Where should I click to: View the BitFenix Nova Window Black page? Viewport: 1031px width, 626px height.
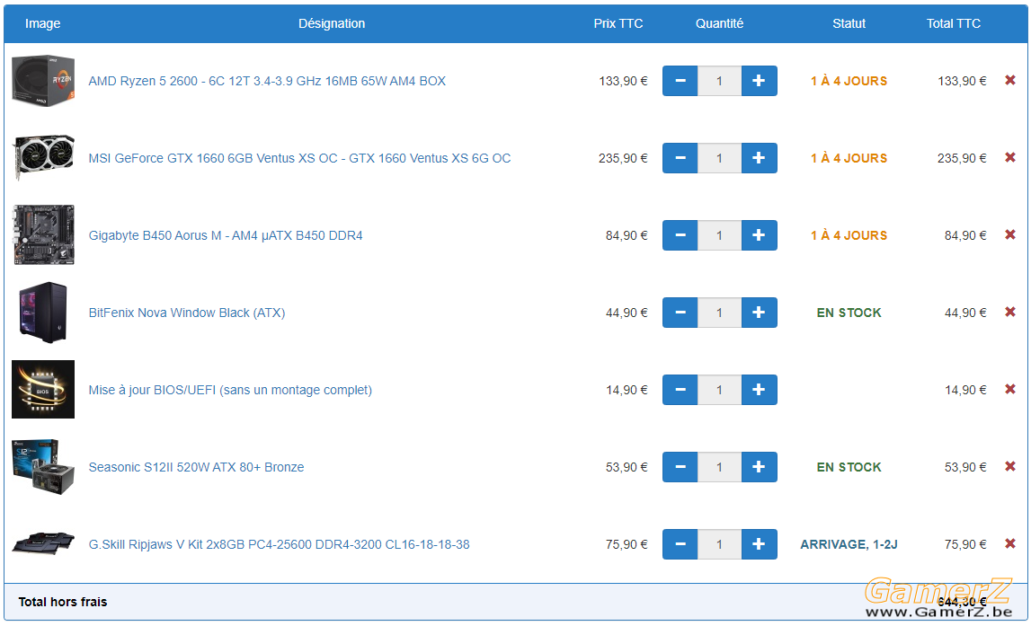pos(187,313)
